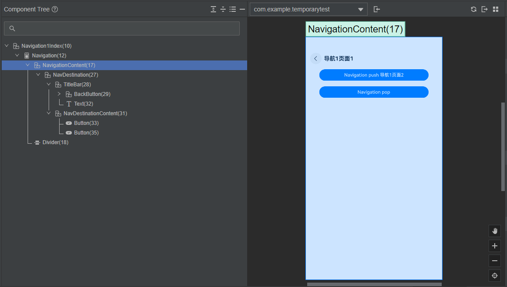Click the back arrow in preview title bar
This screenshot has width=507, height=287.
[316, 59]
